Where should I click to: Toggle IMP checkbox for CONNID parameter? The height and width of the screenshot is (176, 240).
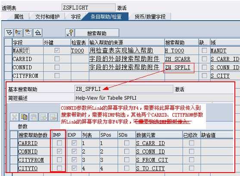click(59, 151)
